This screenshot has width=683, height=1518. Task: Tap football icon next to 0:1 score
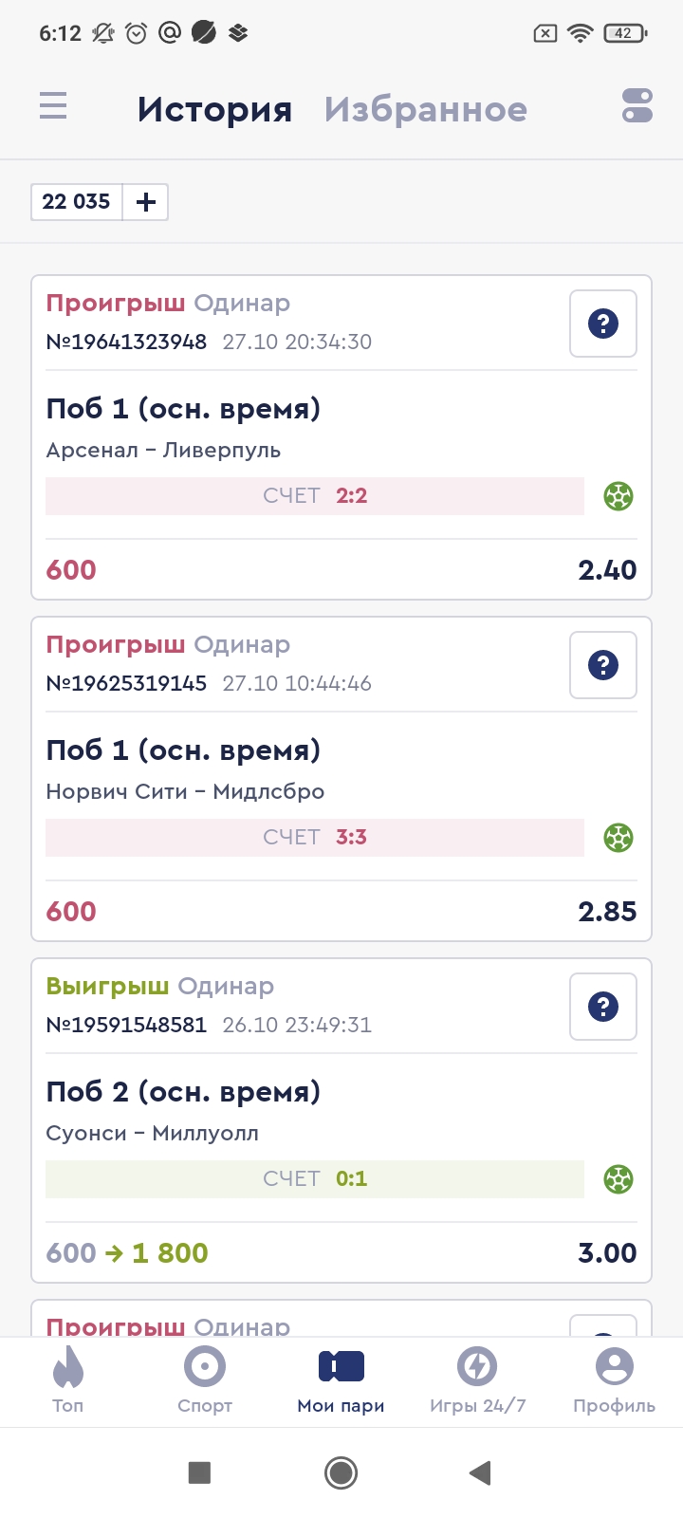(618, 1179)
